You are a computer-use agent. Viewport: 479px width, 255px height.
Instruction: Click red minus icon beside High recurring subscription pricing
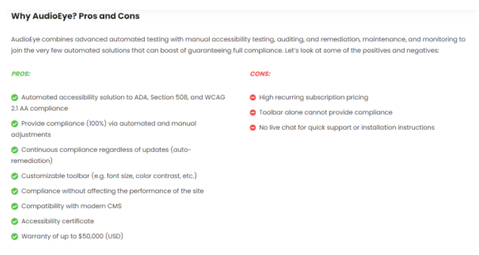tap(252, 97)
